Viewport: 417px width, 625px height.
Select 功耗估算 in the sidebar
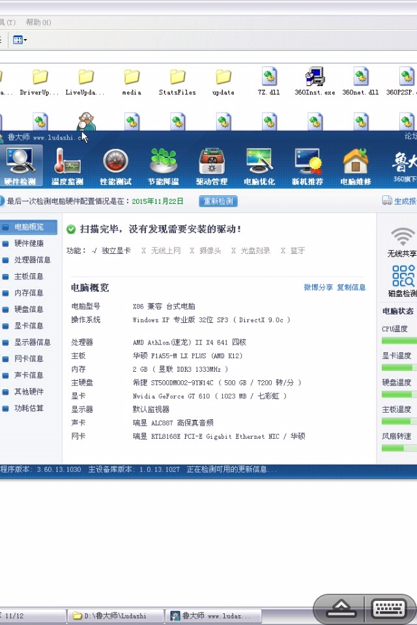(x=28, y=408)
